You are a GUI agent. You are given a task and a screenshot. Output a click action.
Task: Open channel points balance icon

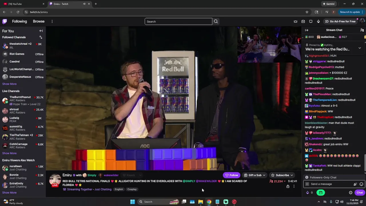tap(310, 193)
